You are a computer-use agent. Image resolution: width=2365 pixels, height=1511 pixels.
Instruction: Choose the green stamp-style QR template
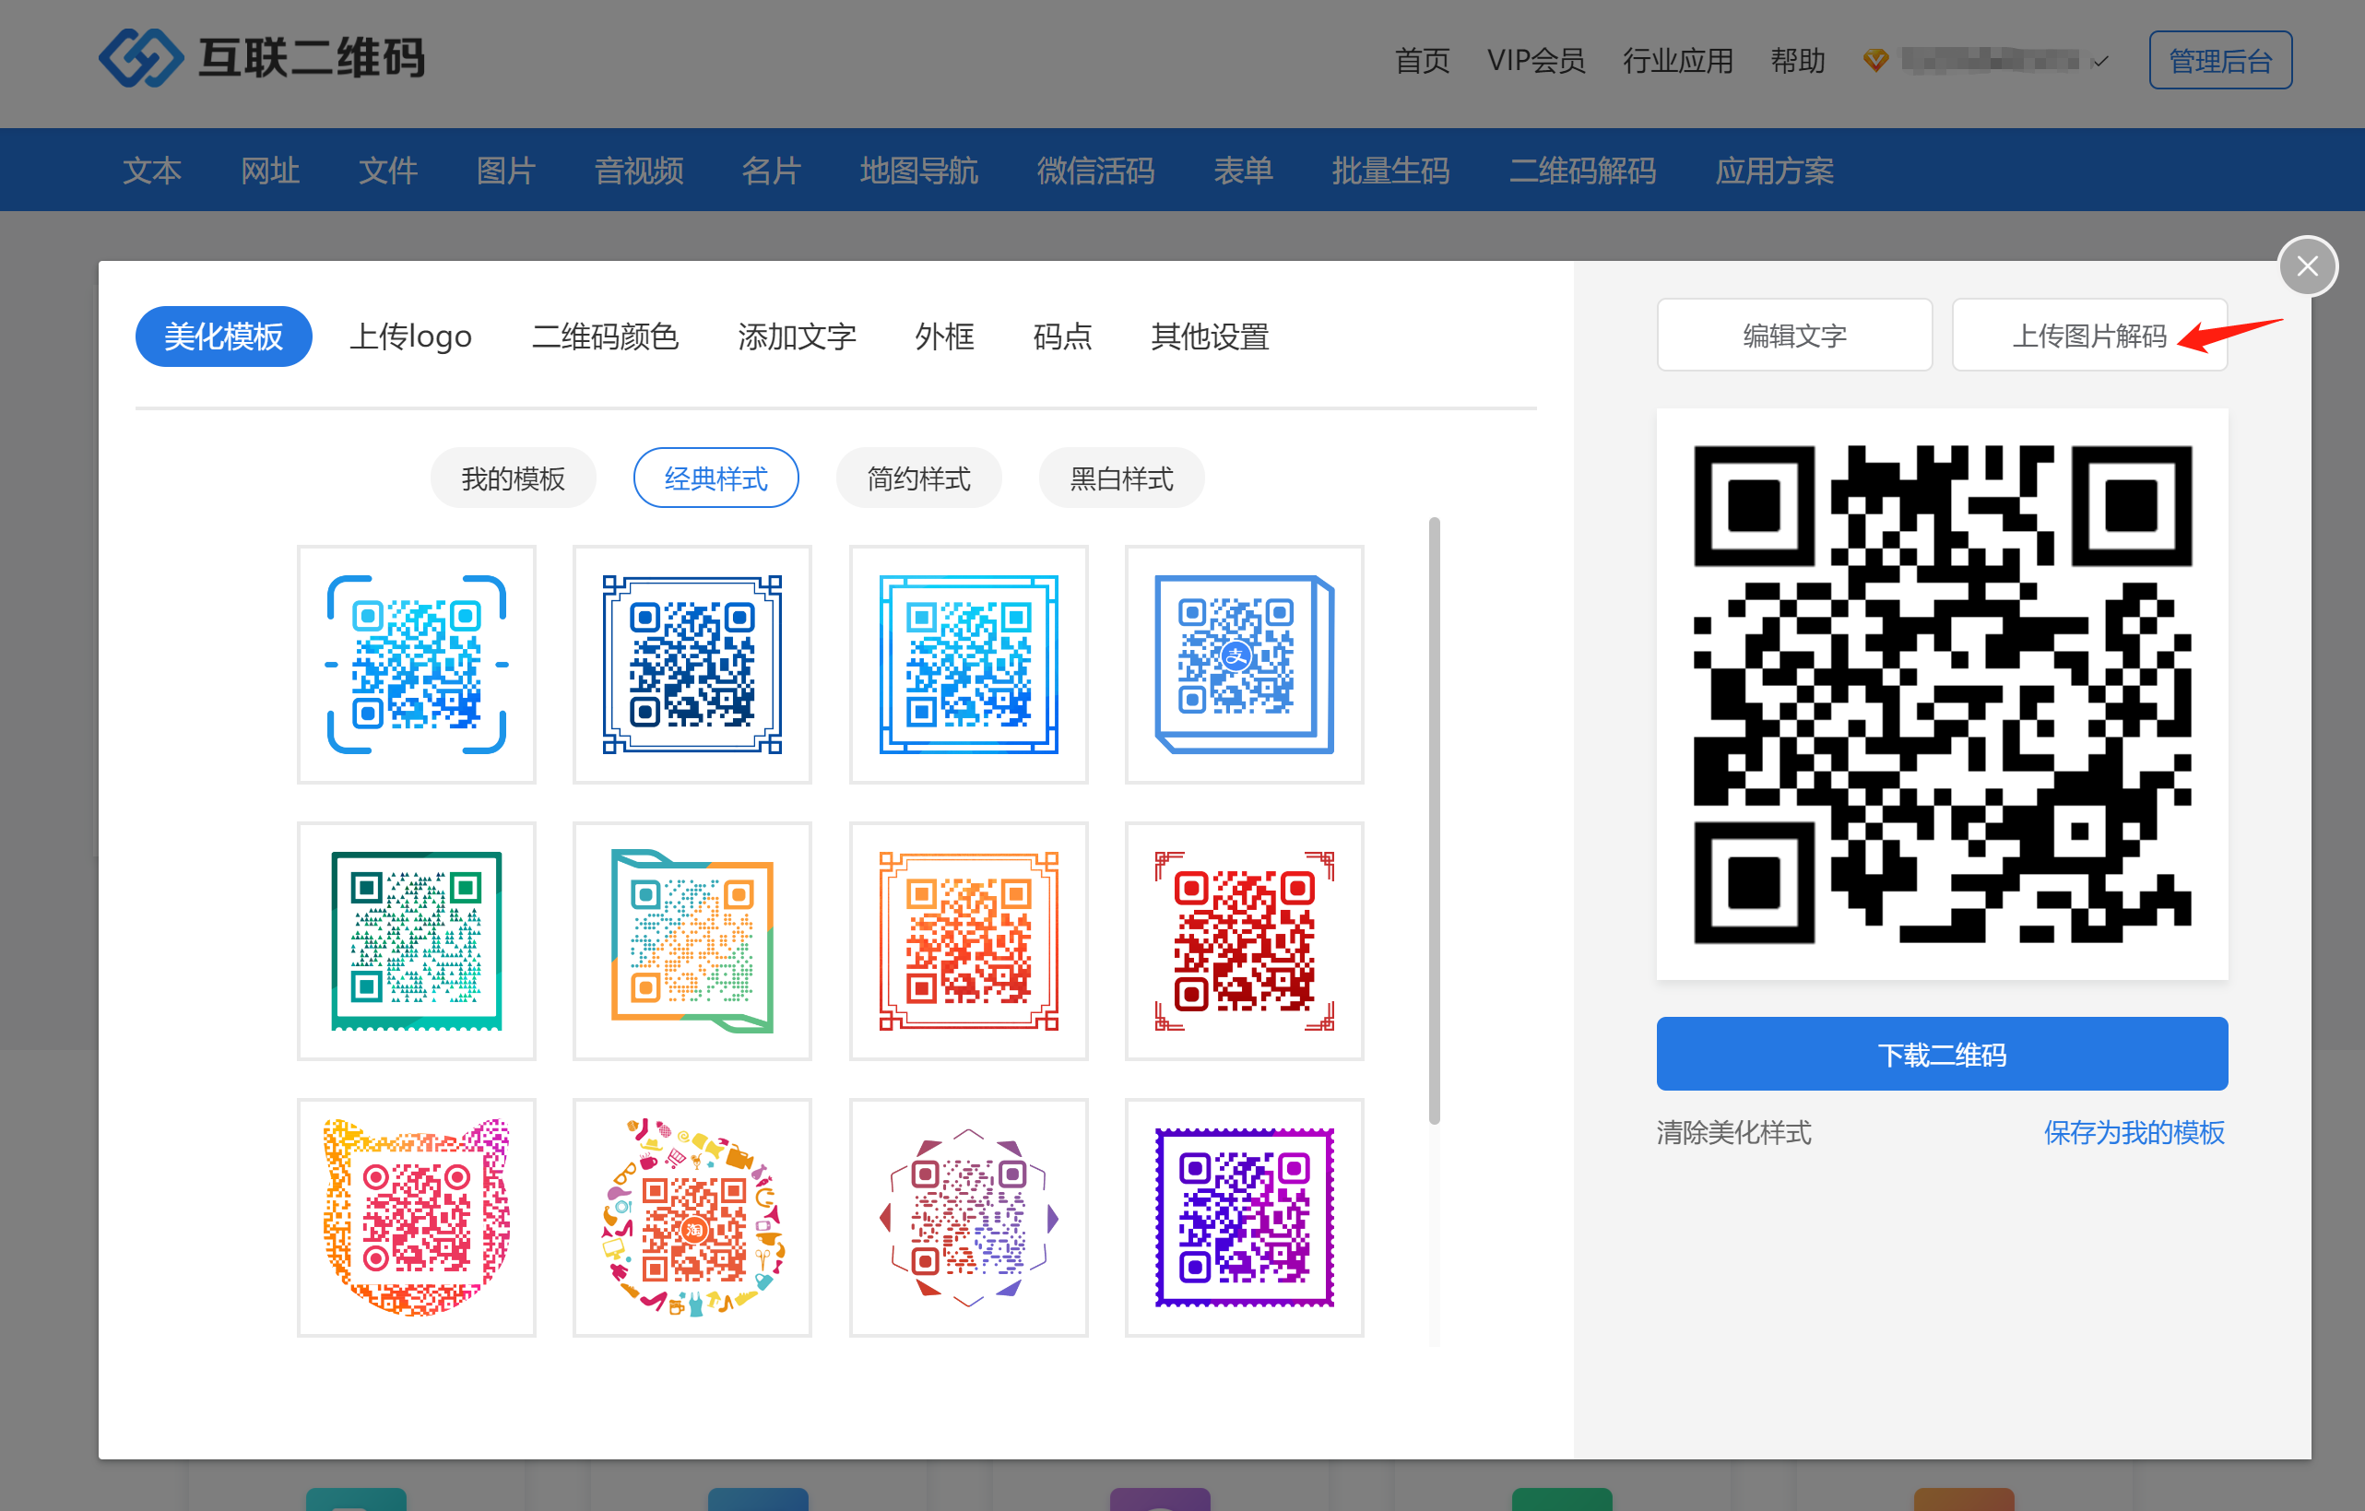417,940
